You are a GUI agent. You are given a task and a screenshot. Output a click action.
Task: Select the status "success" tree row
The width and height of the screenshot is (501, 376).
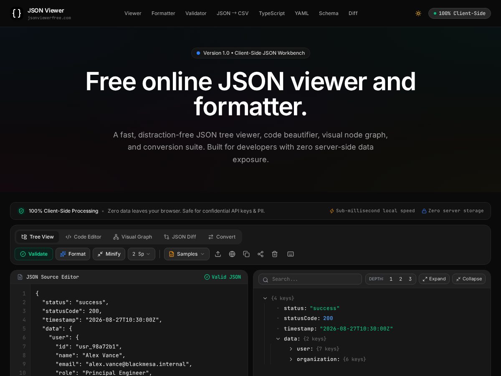tap(311, 308)
